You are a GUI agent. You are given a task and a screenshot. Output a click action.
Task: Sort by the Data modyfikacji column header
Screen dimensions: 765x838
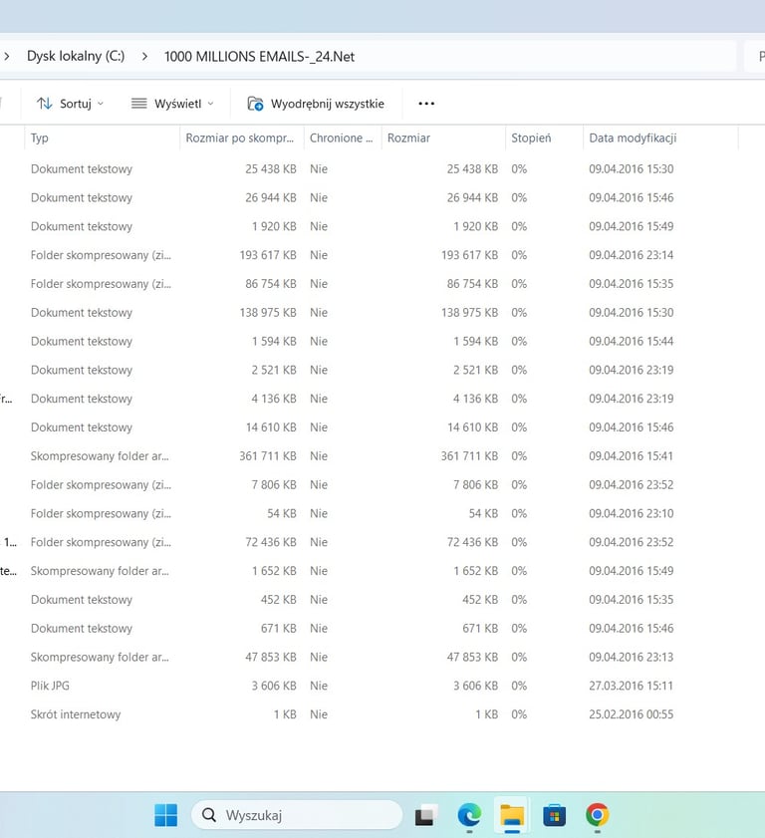click(660, 138)
